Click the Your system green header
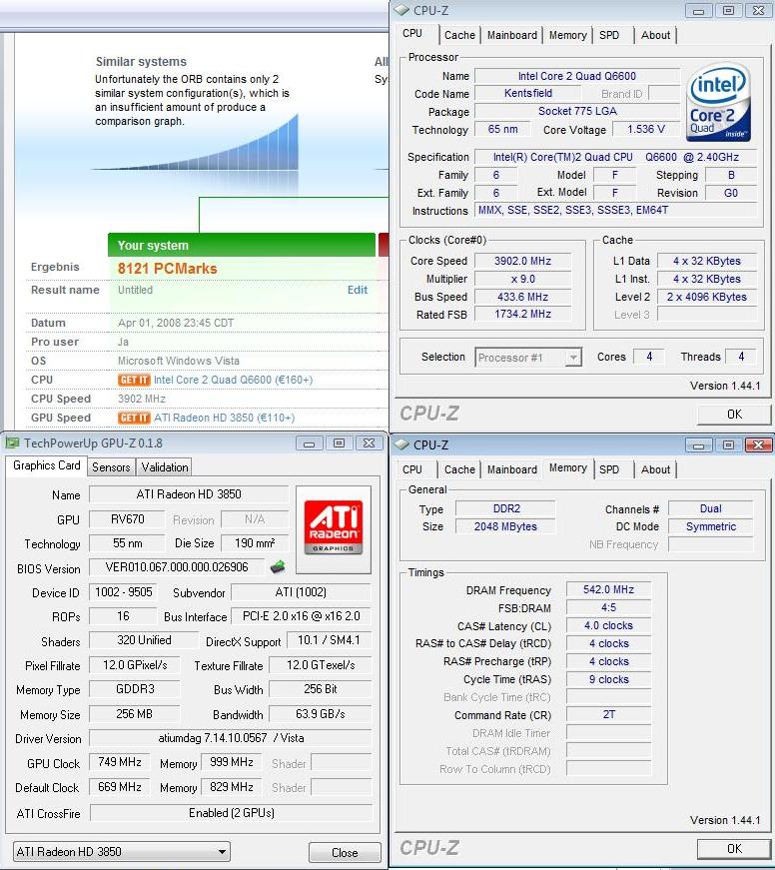 coord(242,245)
